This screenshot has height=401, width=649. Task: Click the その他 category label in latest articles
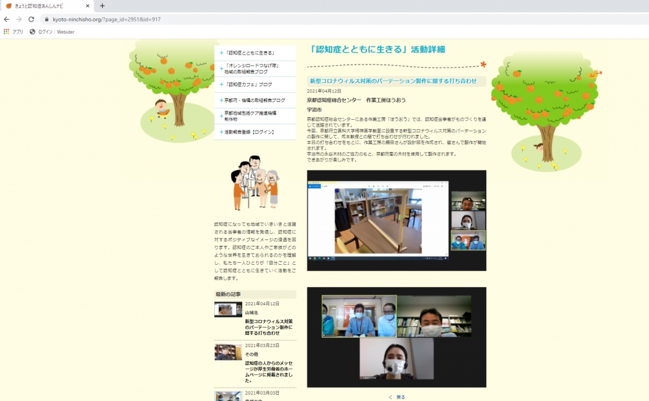(x=251, y=354)
